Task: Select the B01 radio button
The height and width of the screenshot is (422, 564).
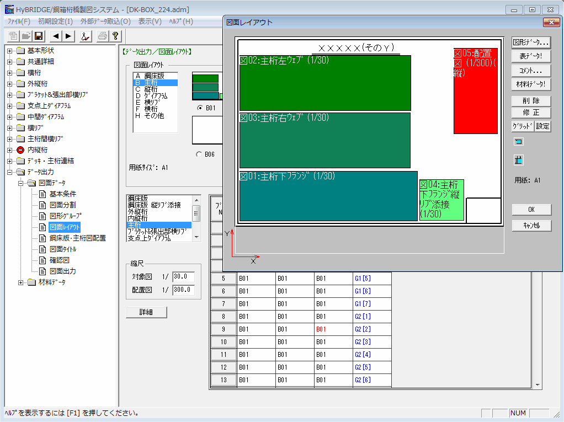Action: pyautogui.click(x=200, y=108)
